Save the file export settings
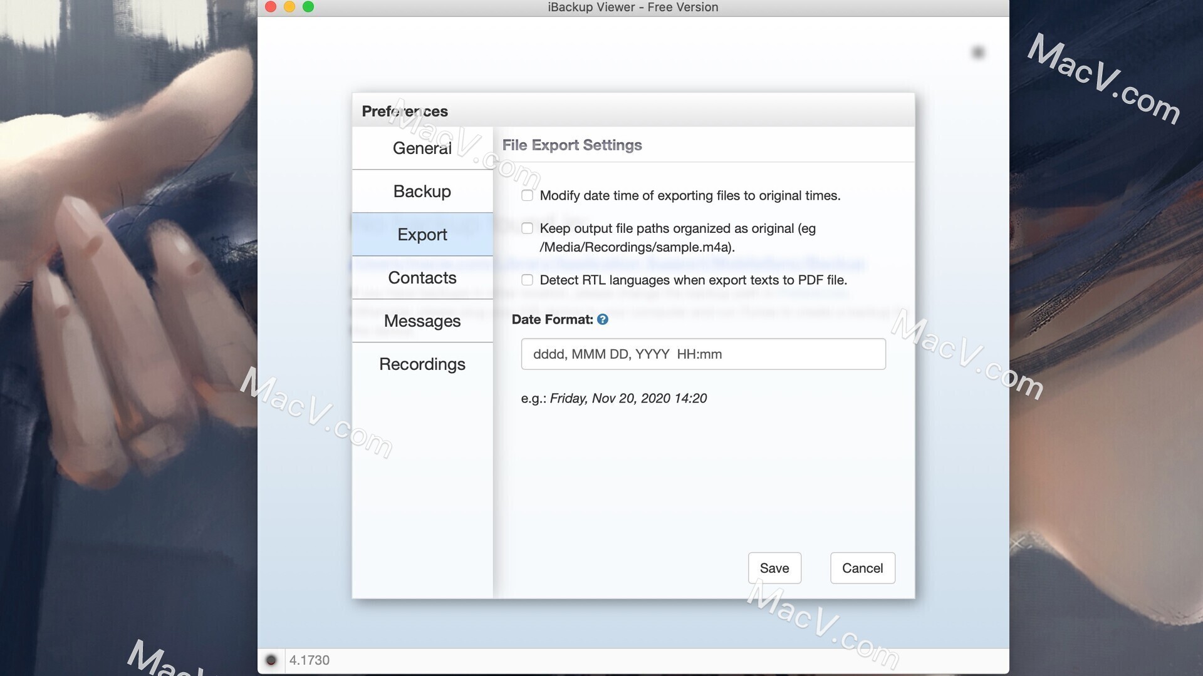The image size is (1203, 676). [774, 568]
